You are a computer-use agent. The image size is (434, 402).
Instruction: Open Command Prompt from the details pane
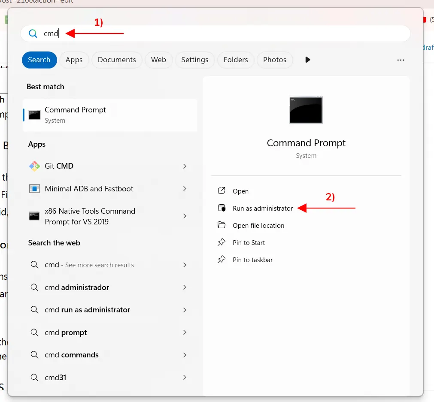pos(240,191)
